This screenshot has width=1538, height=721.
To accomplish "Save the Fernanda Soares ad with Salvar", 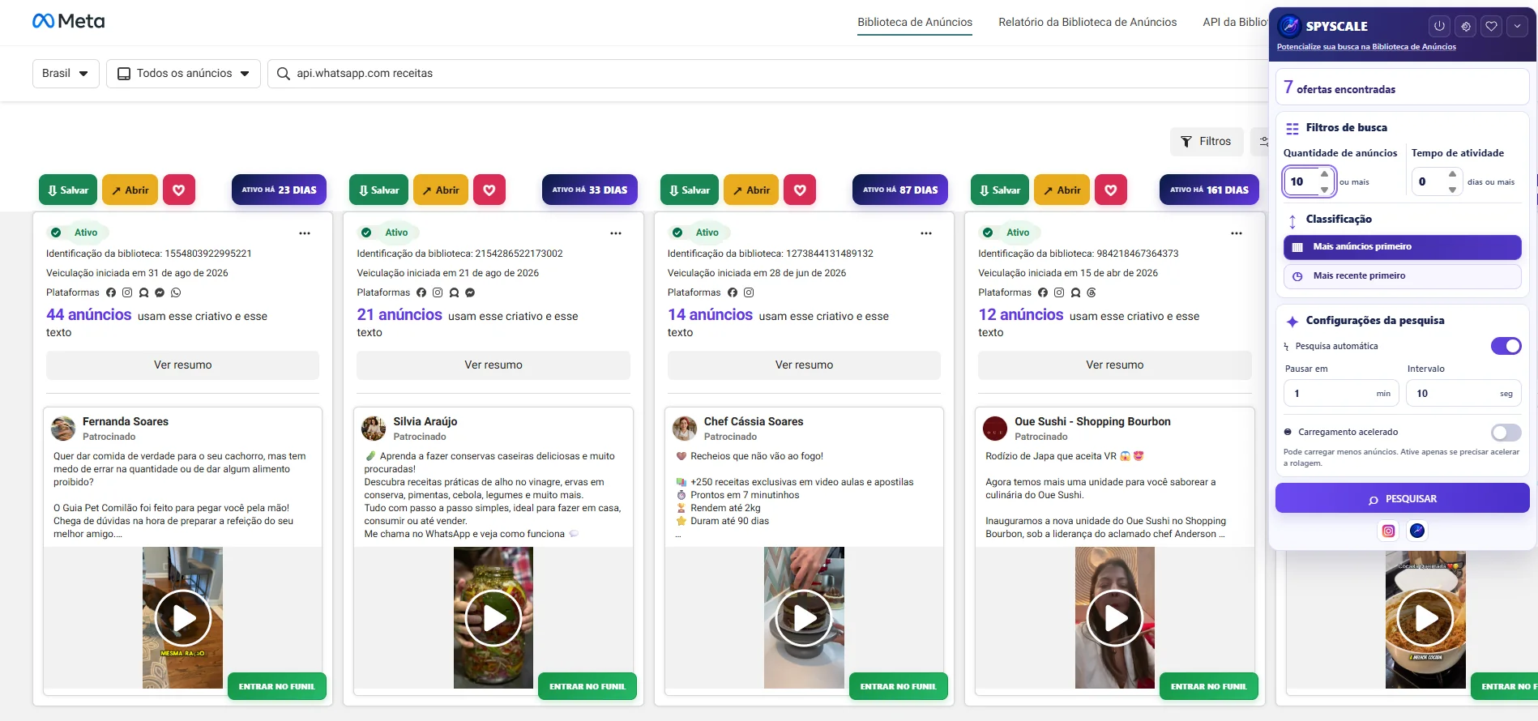I will (68, 190).
